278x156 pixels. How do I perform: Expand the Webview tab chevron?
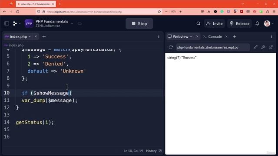tap(191, 36)
